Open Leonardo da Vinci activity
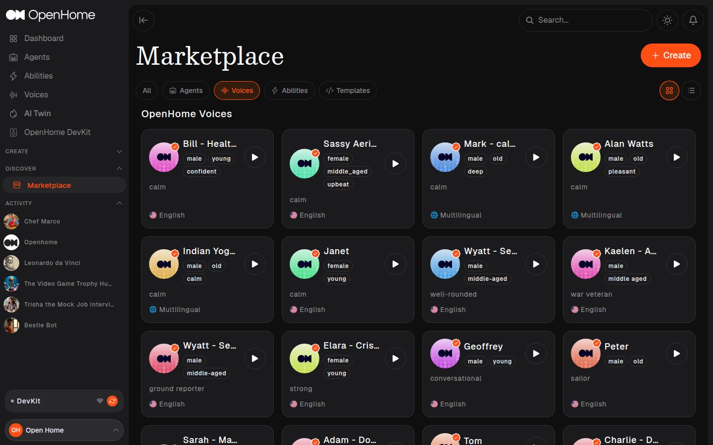Viewport: 713px width, 445px height. click(x=64, y=263)
